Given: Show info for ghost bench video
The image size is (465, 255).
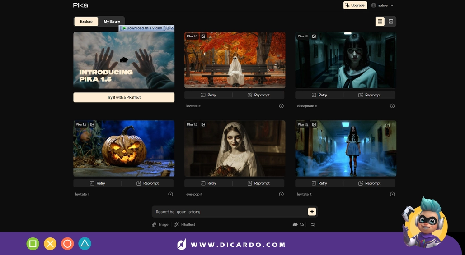Looking at the screenshot, I should [x=281, y=106].
